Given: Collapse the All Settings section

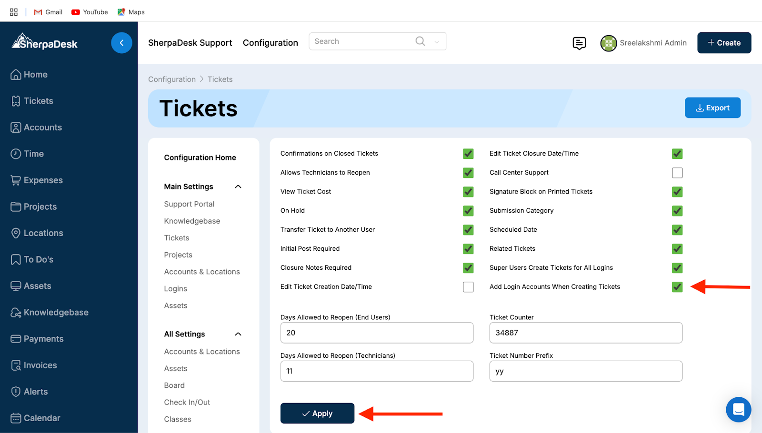Looking at the screenshot, I should (238, 334).
